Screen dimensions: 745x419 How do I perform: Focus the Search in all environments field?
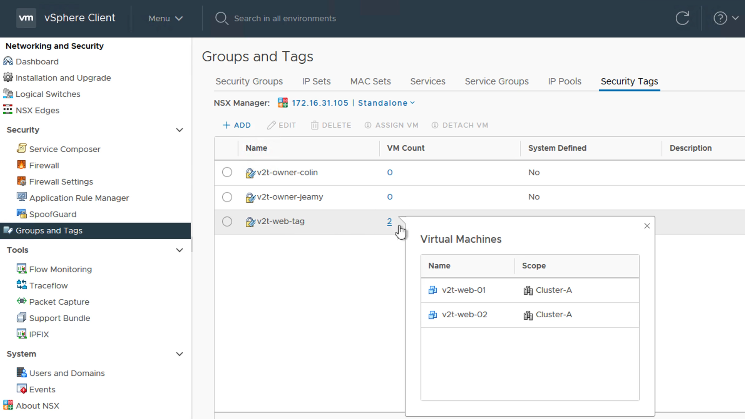point(285,19)
